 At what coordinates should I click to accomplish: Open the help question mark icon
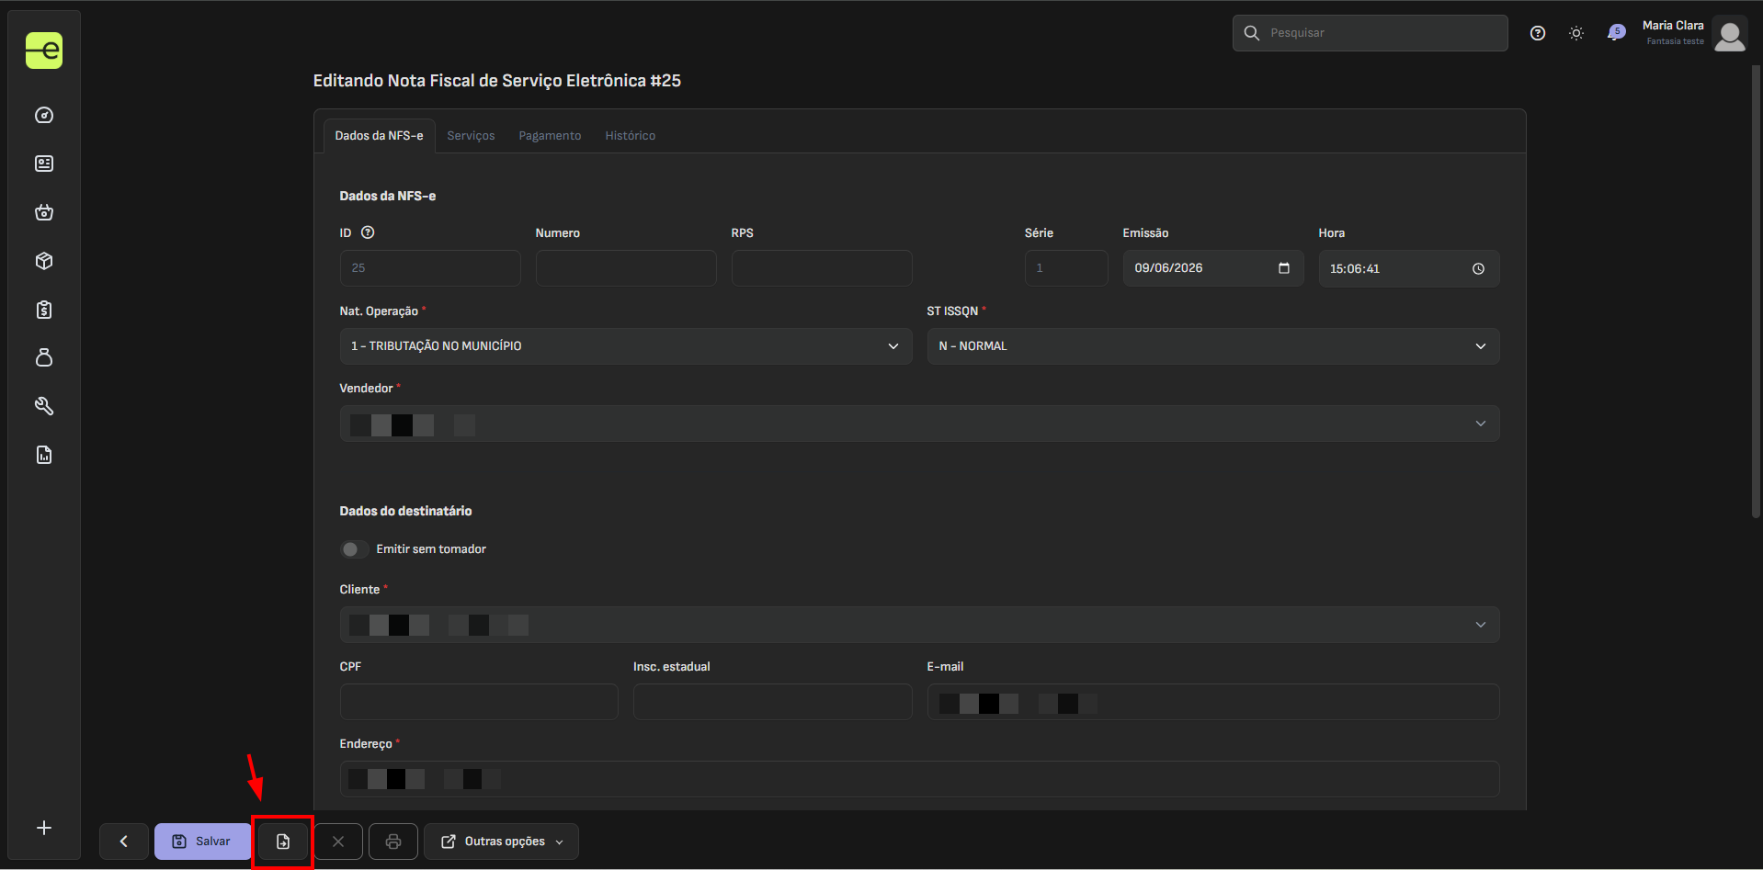[x=1538, y=33]
